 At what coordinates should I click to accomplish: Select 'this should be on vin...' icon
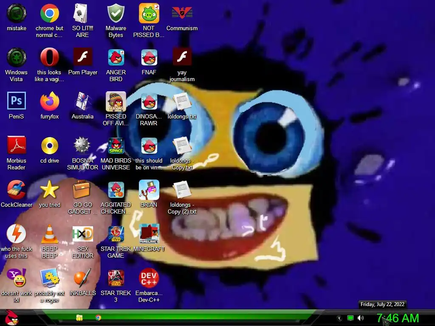149,146
